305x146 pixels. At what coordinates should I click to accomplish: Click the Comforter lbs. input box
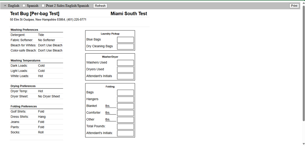tap(125, 113)
